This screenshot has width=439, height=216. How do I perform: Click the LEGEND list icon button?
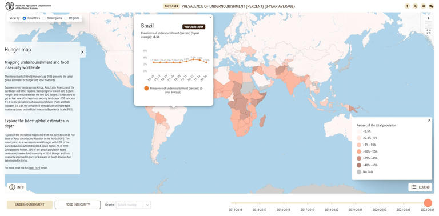(x=420, y=187)
